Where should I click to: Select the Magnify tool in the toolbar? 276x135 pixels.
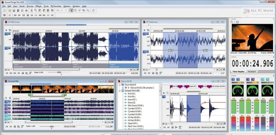(x=76, y=11)
